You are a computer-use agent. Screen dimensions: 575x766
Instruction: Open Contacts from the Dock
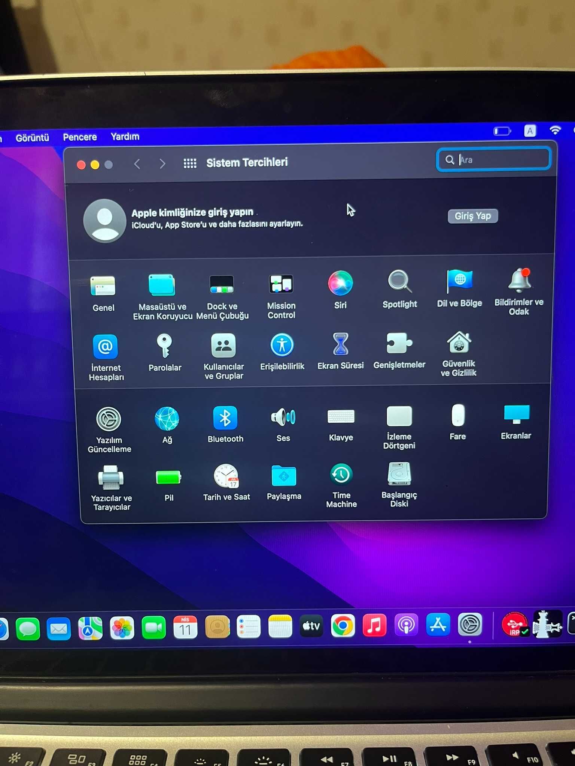point(217,626)
